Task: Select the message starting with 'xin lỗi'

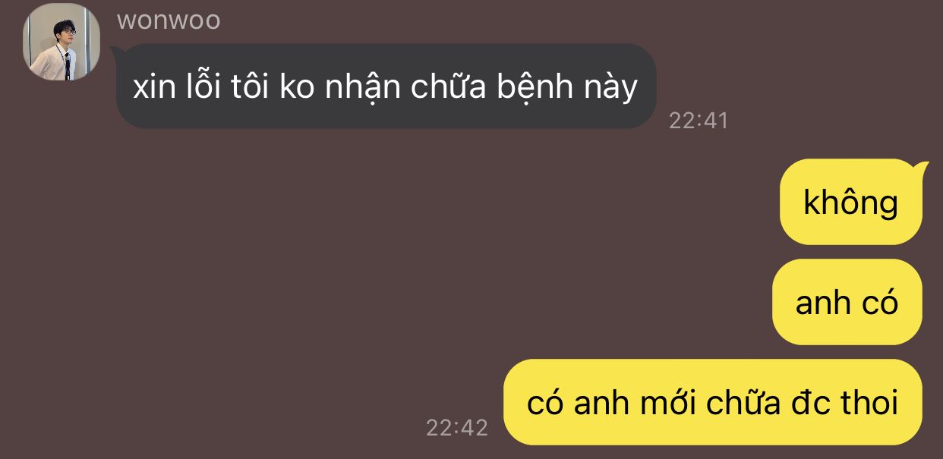Action: [386, 86]
